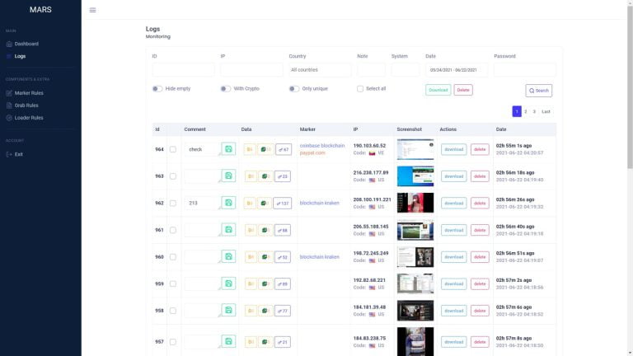Screen dimensions: 633x356
Task: Check the box for log 960
Action: pyautogui.click(x=173, y=257)
